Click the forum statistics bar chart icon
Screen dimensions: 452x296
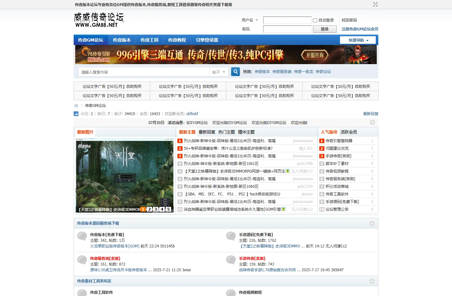click(x=76, y=114)
